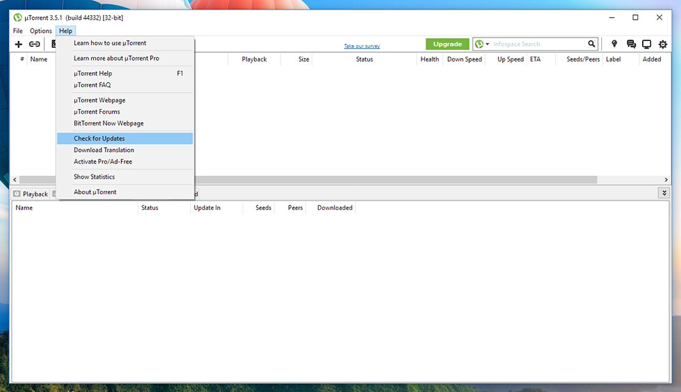
Task: Click the Add Torrent plus icon
Action: coord(18,44)
